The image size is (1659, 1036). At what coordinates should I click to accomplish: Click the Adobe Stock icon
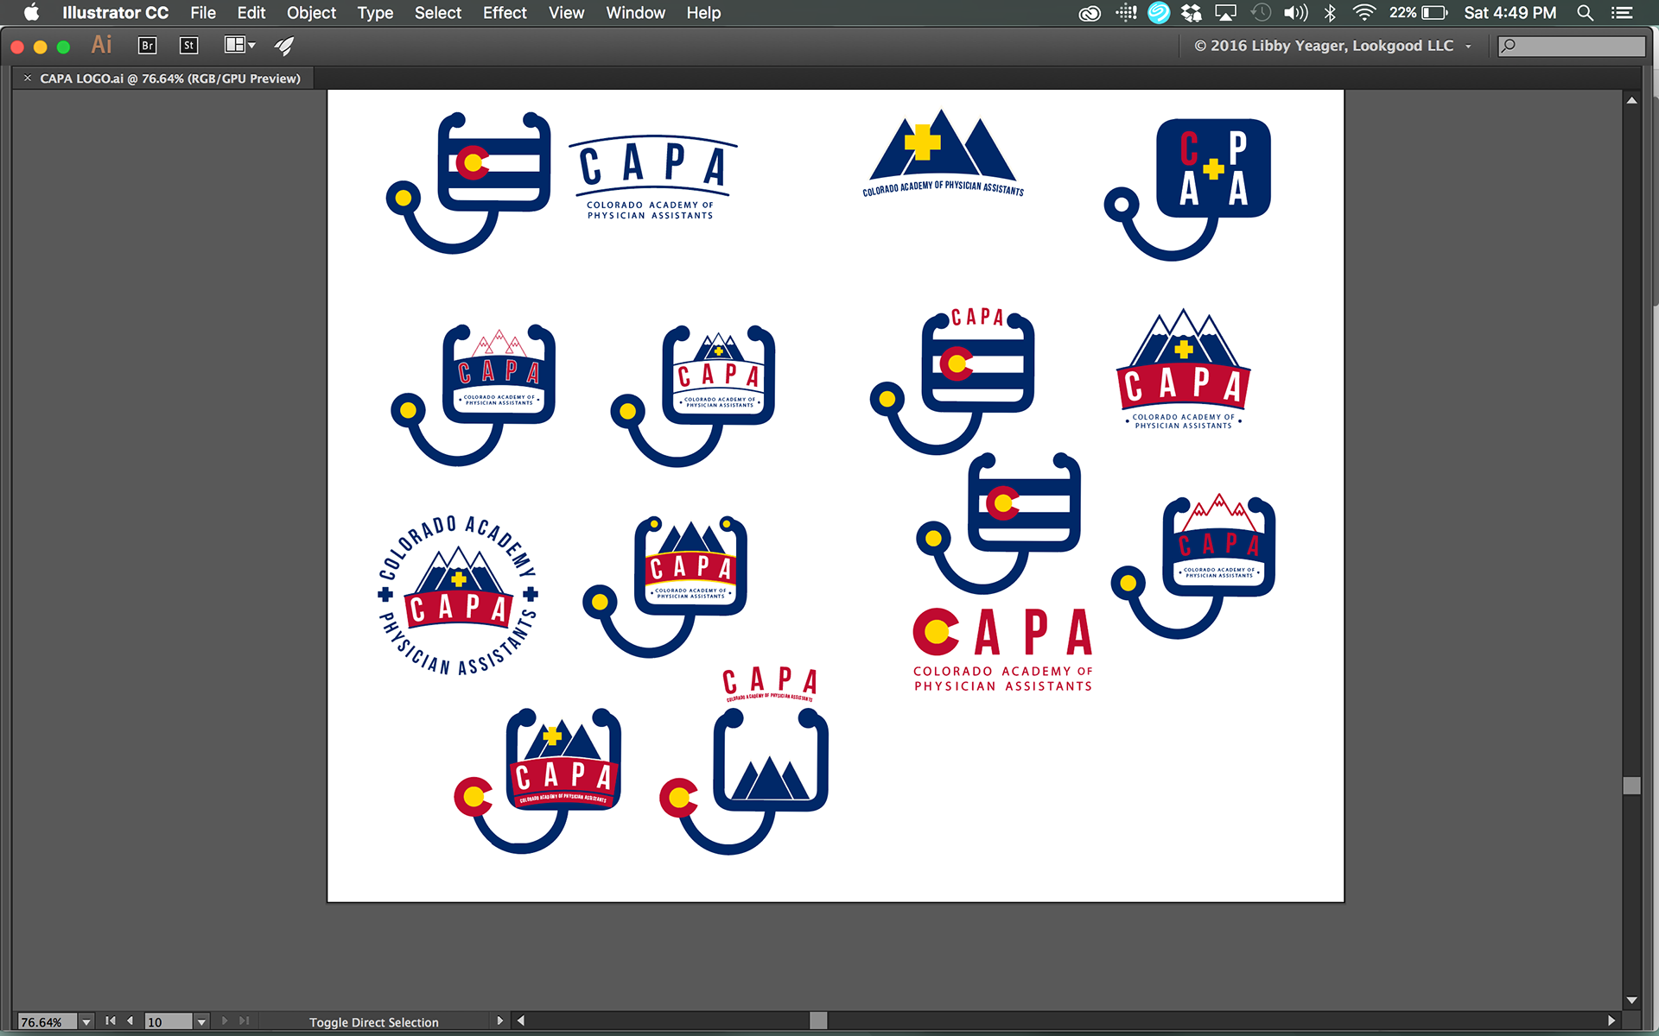(x=188, y=46)
